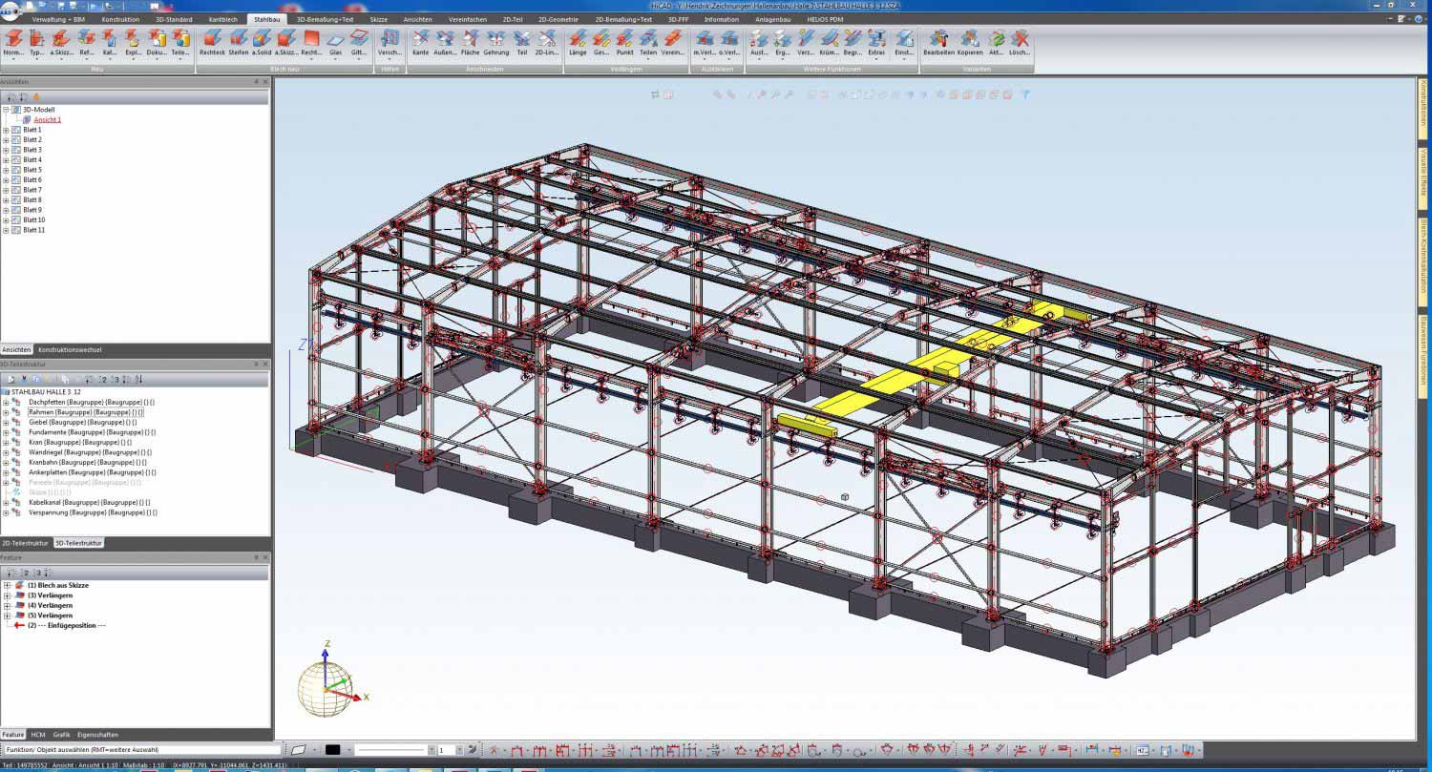Select the Länge lengthen tool
Screen dimensions: 1432x772
(x=578, y=43)
